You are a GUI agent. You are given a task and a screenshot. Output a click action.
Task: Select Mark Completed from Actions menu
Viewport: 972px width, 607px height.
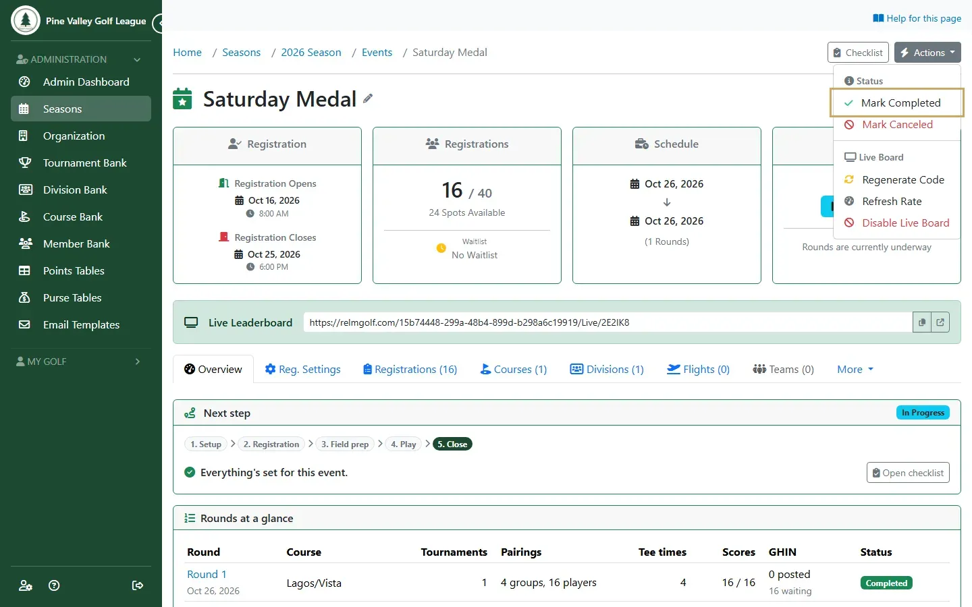[897, 103]
